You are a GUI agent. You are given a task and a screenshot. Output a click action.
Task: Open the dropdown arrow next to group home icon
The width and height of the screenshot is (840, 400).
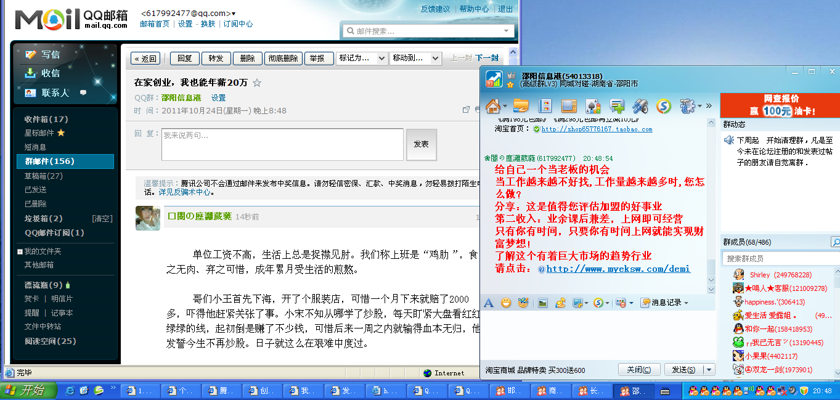click(505, 107)
